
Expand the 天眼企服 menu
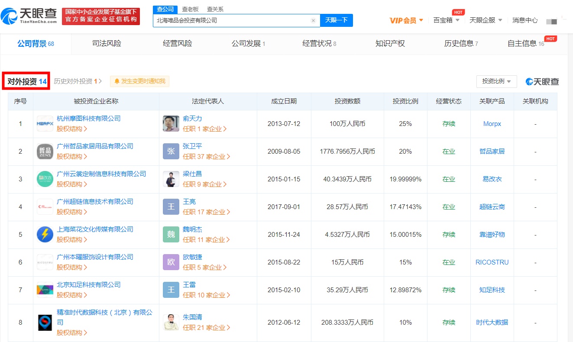tap(486, 20)
